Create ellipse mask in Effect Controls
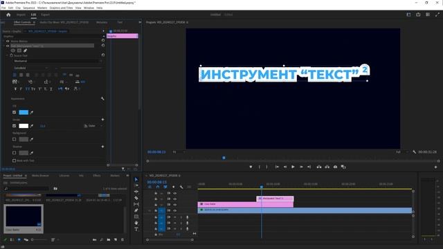Viewport: 443px width, 249px height. 13,50
